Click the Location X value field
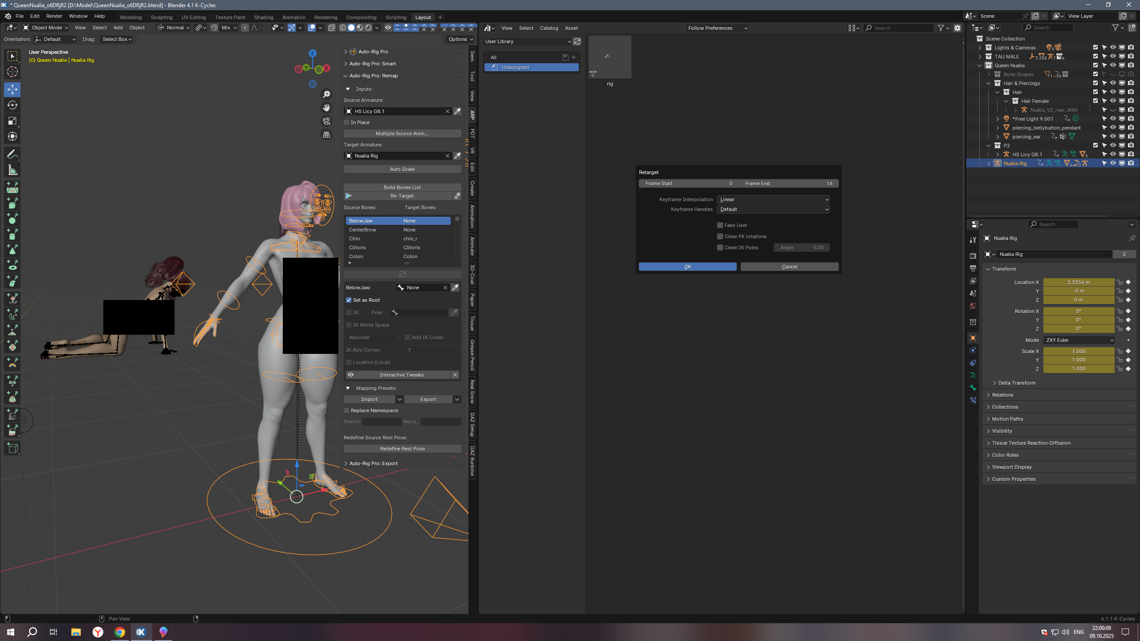 pos(1079,282)
